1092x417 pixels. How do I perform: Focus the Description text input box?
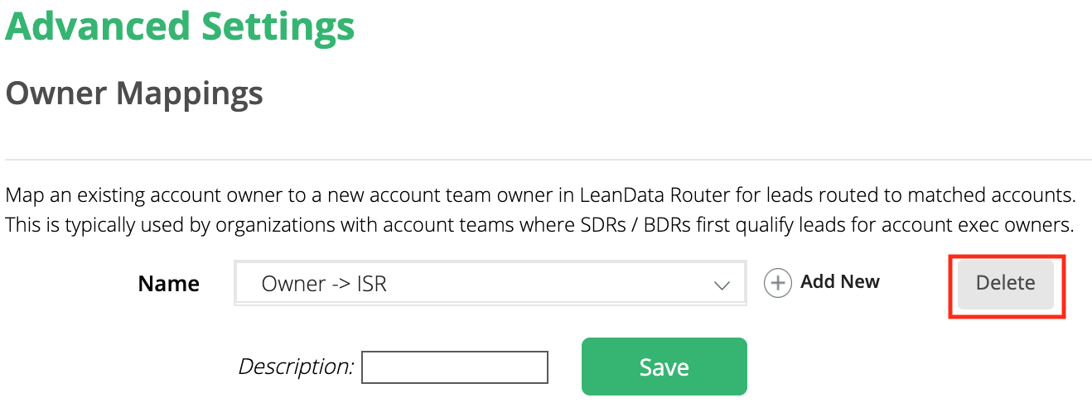pos(455,367)
